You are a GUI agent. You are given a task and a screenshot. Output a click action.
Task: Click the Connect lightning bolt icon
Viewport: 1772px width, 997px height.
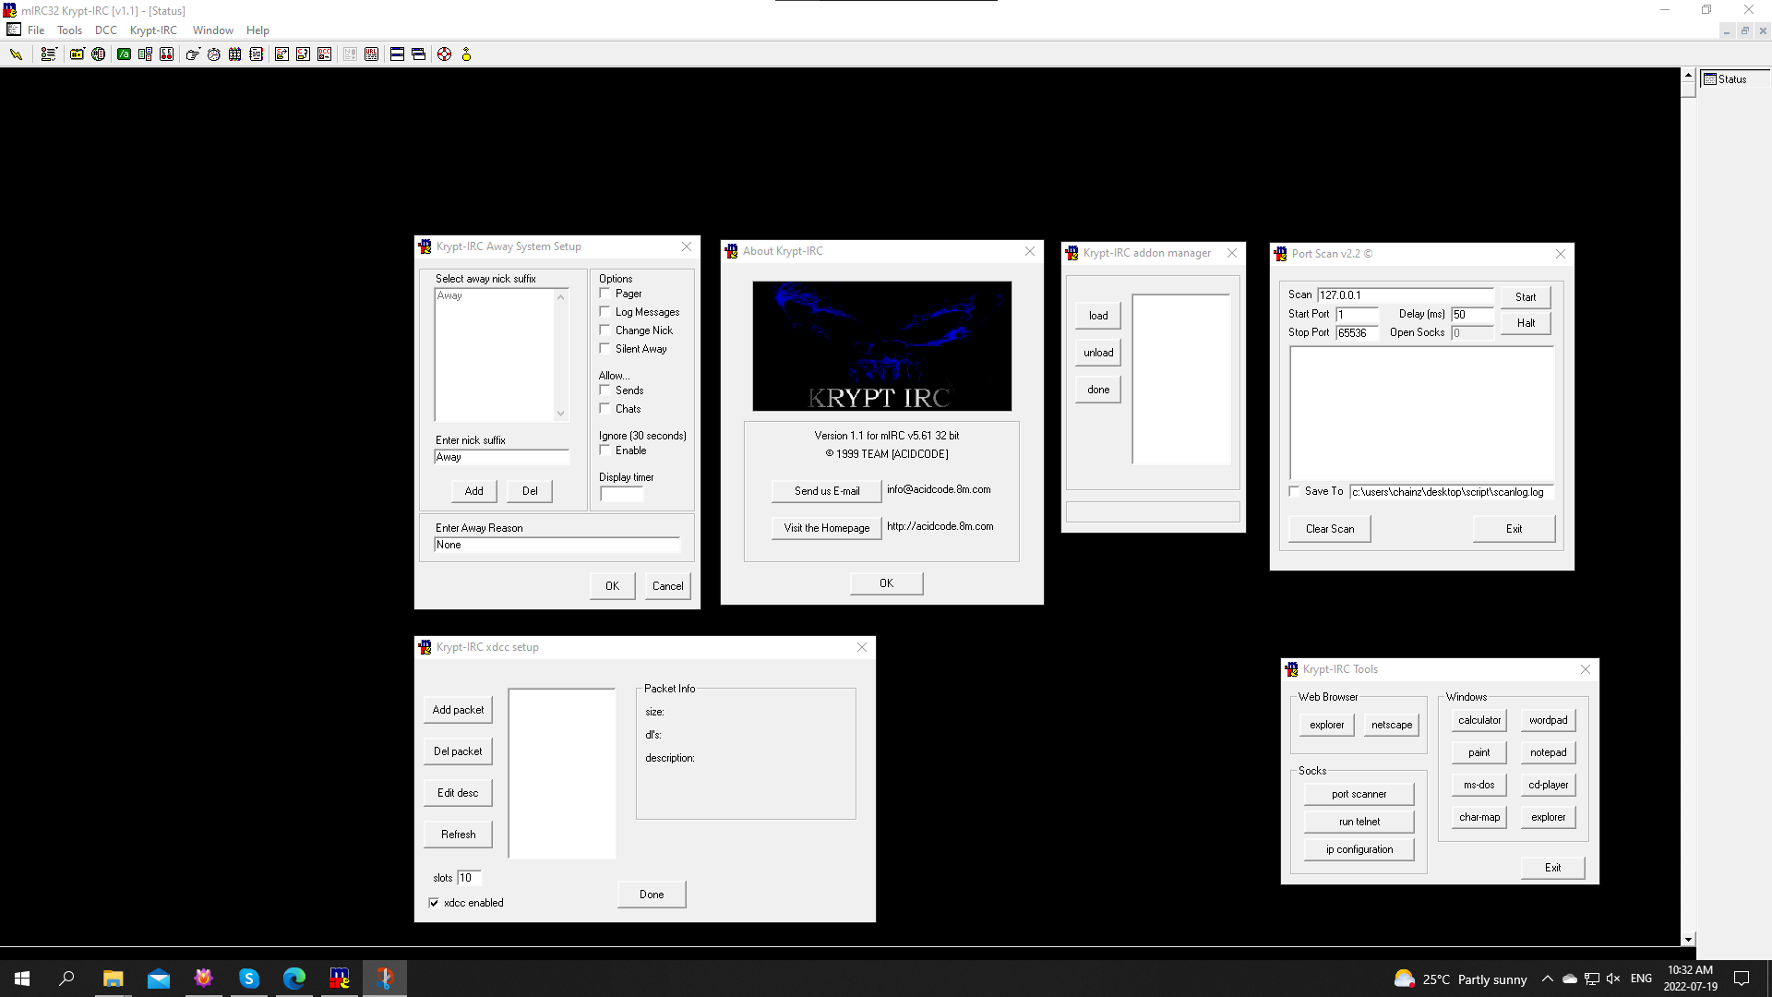point(16,54)
